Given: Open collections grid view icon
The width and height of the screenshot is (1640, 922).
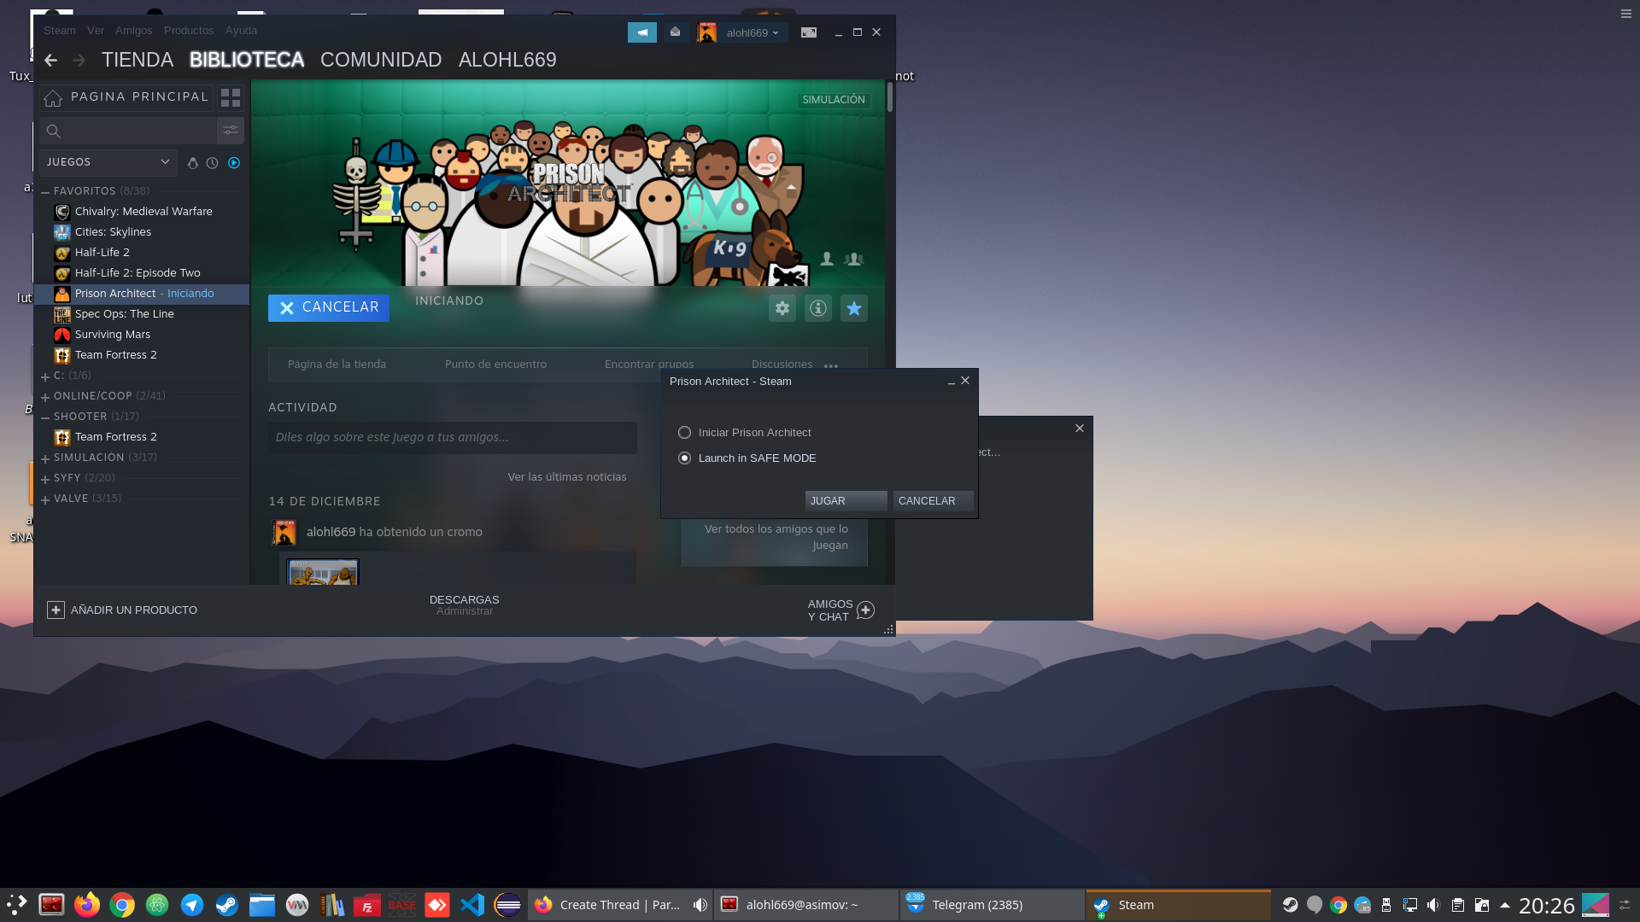Looking at the screenshot, I should pyautogui.click(x=231, y=97).
